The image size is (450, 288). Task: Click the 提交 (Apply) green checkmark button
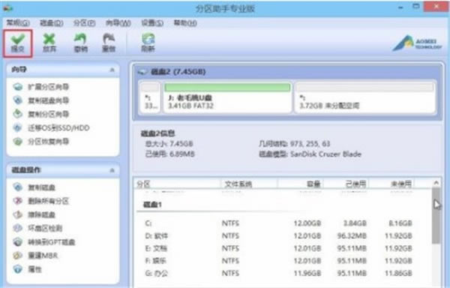[x=18, y=43]
